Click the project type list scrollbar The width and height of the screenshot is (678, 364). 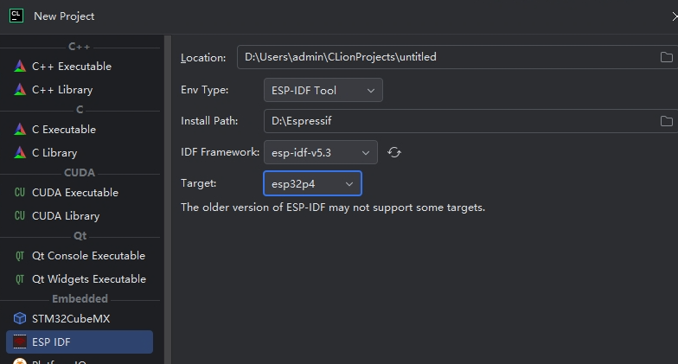click(x=168, y=200)
